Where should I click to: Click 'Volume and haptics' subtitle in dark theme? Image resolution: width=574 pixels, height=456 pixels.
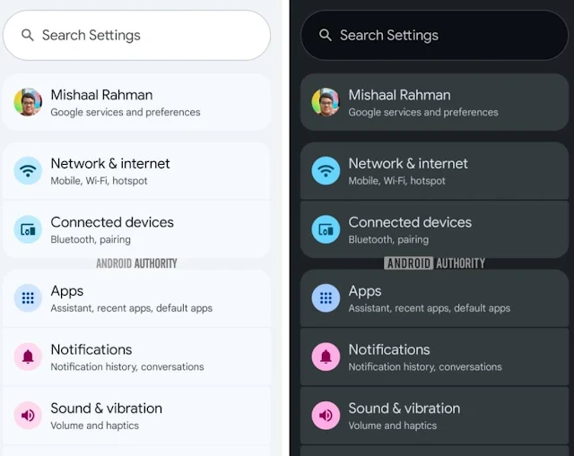(x=393, y=426)
